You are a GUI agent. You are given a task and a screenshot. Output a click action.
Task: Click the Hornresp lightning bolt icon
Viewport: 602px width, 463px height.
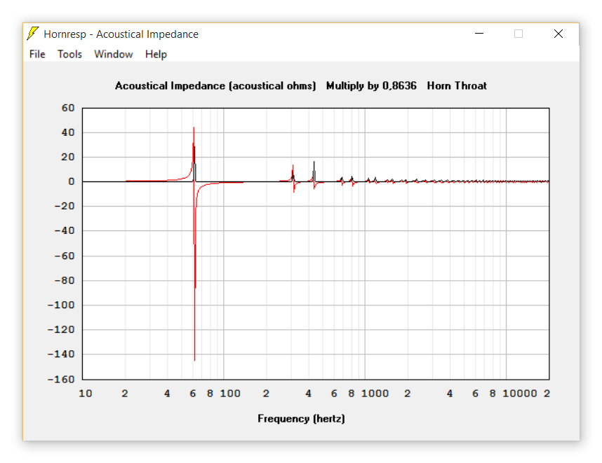33,34
